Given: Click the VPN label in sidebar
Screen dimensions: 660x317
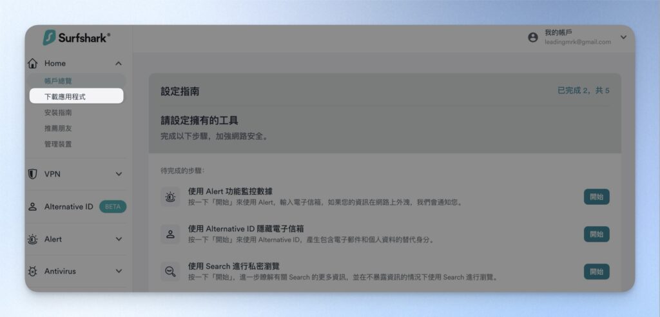Looking at the screenshot, I should tap(52, 175).
